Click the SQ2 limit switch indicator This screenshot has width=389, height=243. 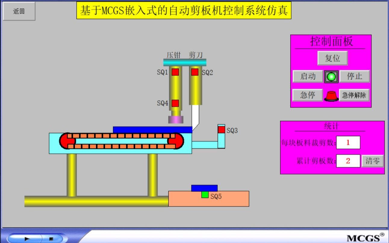(x=195, y=72)
